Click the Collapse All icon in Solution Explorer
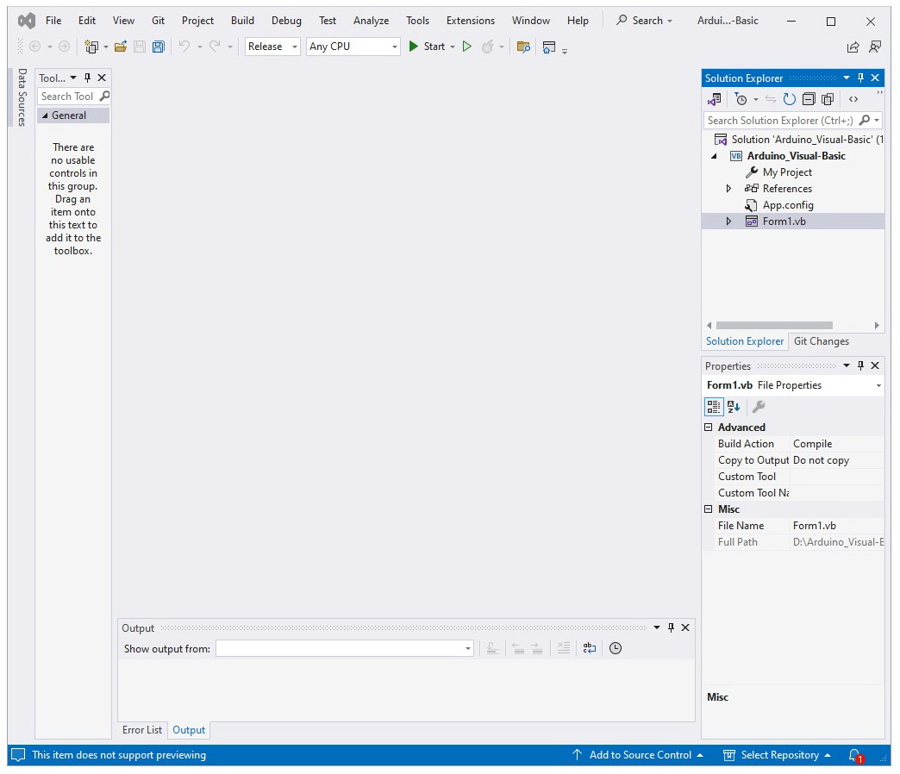 808,99
